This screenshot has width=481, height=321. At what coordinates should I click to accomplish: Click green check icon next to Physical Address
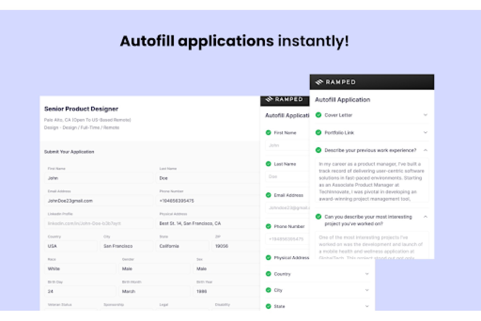(x=268, y=257)
